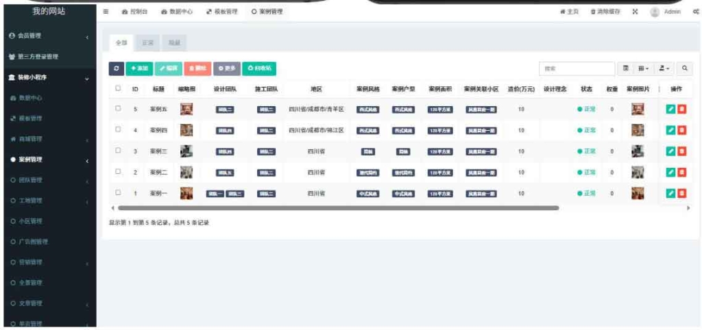
Task: Click the 编辑 edit toolbar button
Action: 169,68
